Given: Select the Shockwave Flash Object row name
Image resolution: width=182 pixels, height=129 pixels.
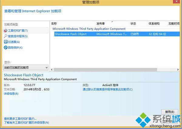Looking at the screenshot, I should tap(71, 34).
